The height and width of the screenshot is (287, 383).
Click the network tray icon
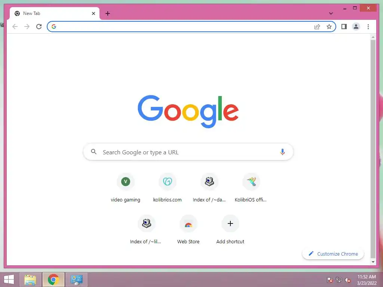[339, 280]
